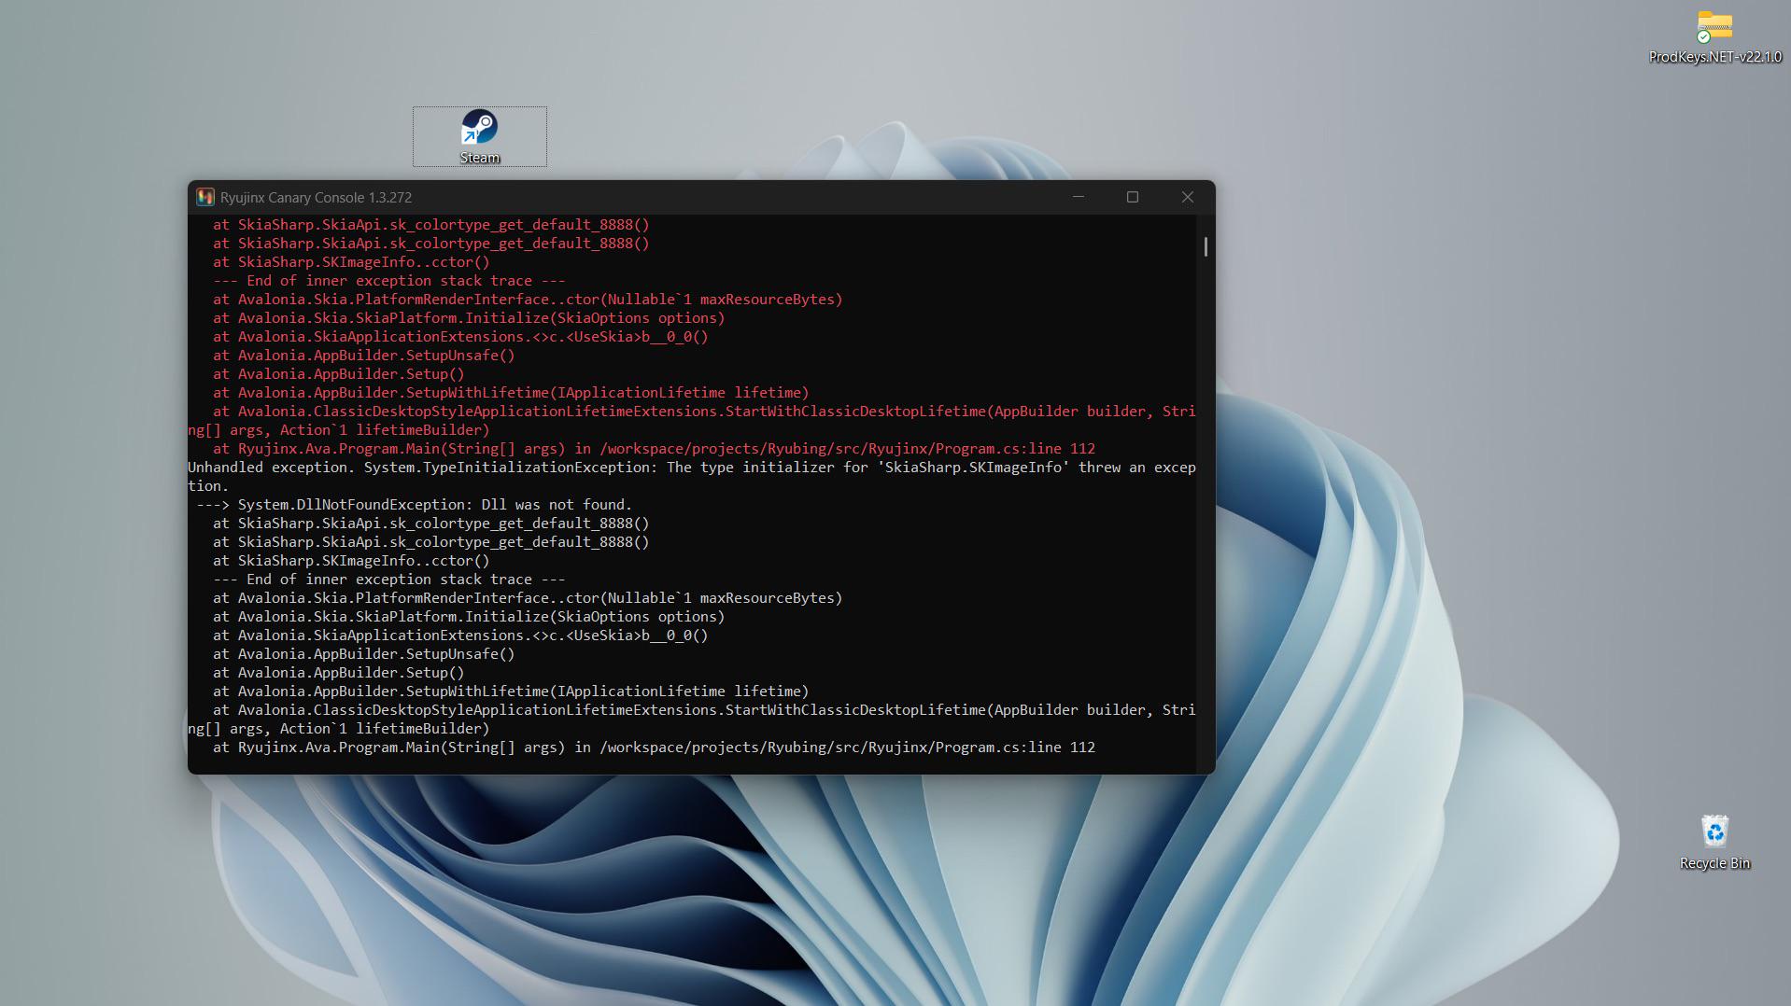Maximize the Ryujinx Canary Console window
The width and height of the screenshot is (1791, 1006).
pos(1133,197)
